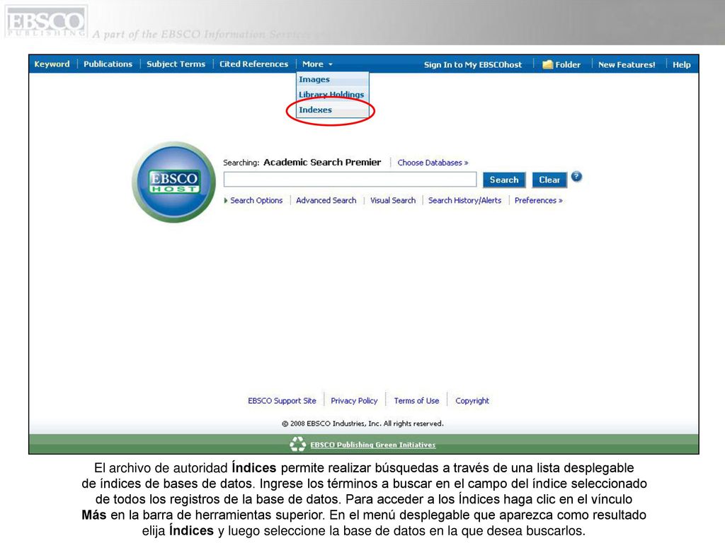The width and height of the screenshot is (725, 543).
Task: Open Preferences link
Action: point(539,200)
